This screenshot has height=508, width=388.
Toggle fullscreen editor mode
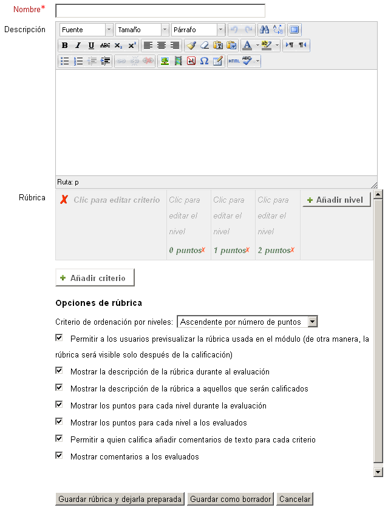click(294, 30)
